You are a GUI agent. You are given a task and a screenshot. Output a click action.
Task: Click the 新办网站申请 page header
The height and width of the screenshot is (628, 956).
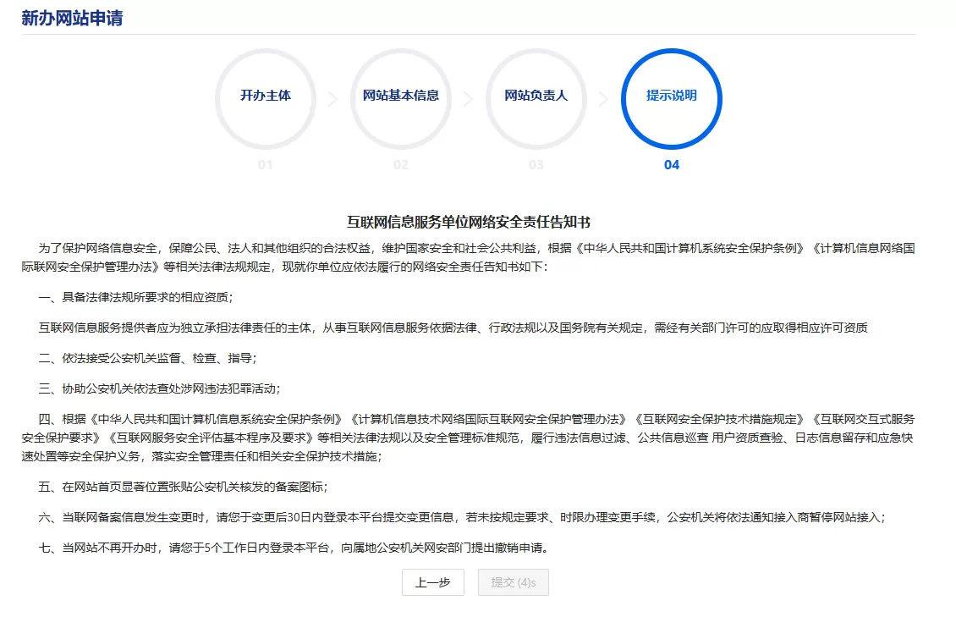pos(72,17)
